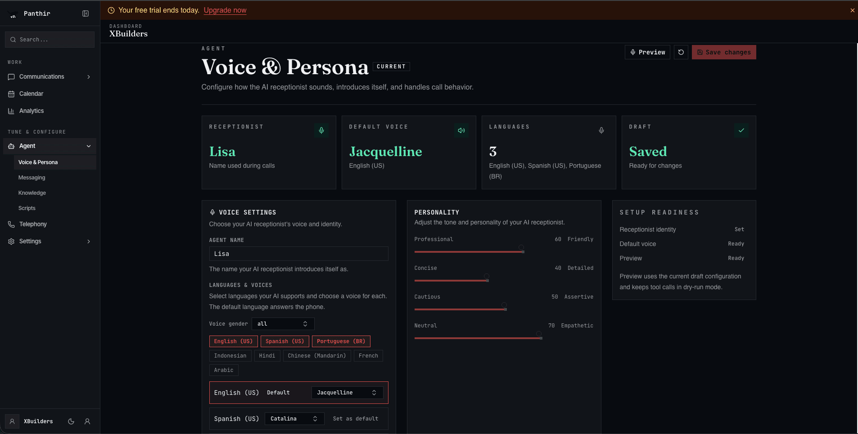Click the Languages card microphone icon
The width and height of the screenshot is (858, 434).
tap(601, 130)
